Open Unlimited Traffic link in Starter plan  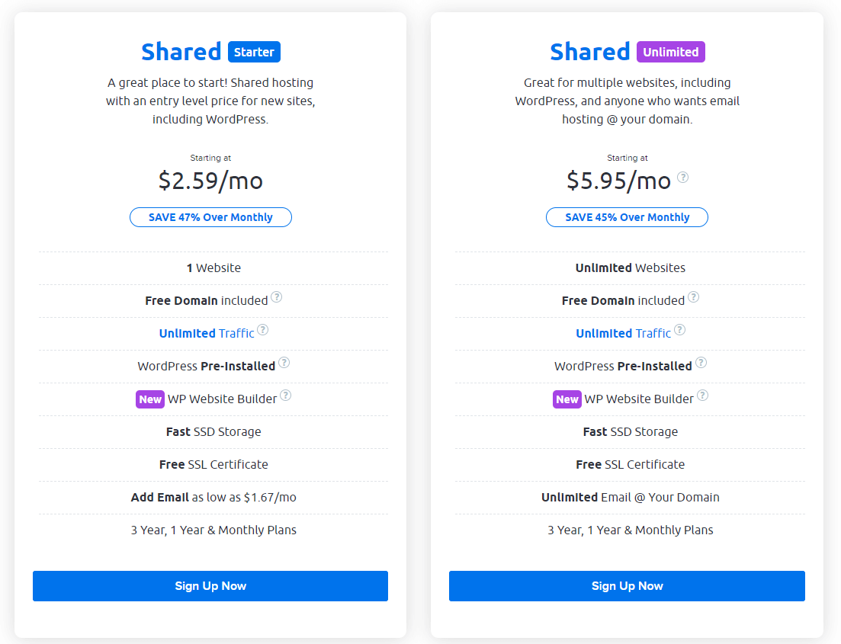tap(207, 334)
